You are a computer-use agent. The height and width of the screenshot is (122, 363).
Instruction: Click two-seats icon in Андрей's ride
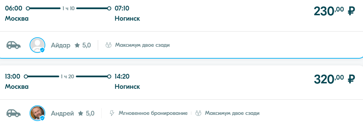(198, 113)
